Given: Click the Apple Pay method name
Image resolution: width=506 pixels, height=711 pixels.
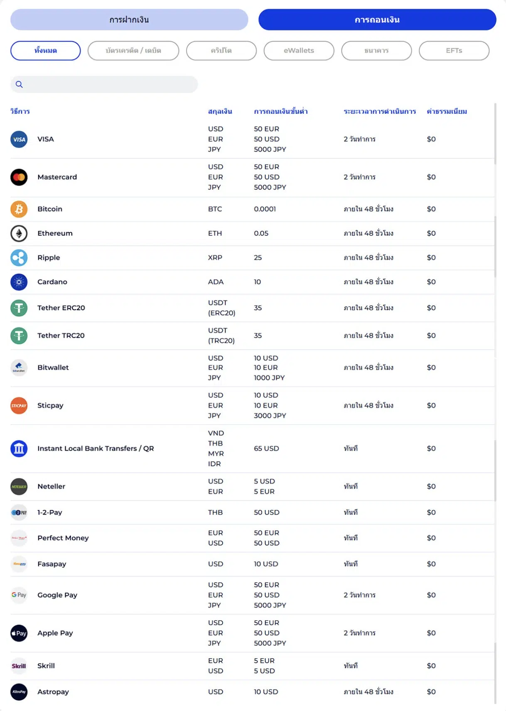Looking at the screenshot, I should (x=55, y=633).
